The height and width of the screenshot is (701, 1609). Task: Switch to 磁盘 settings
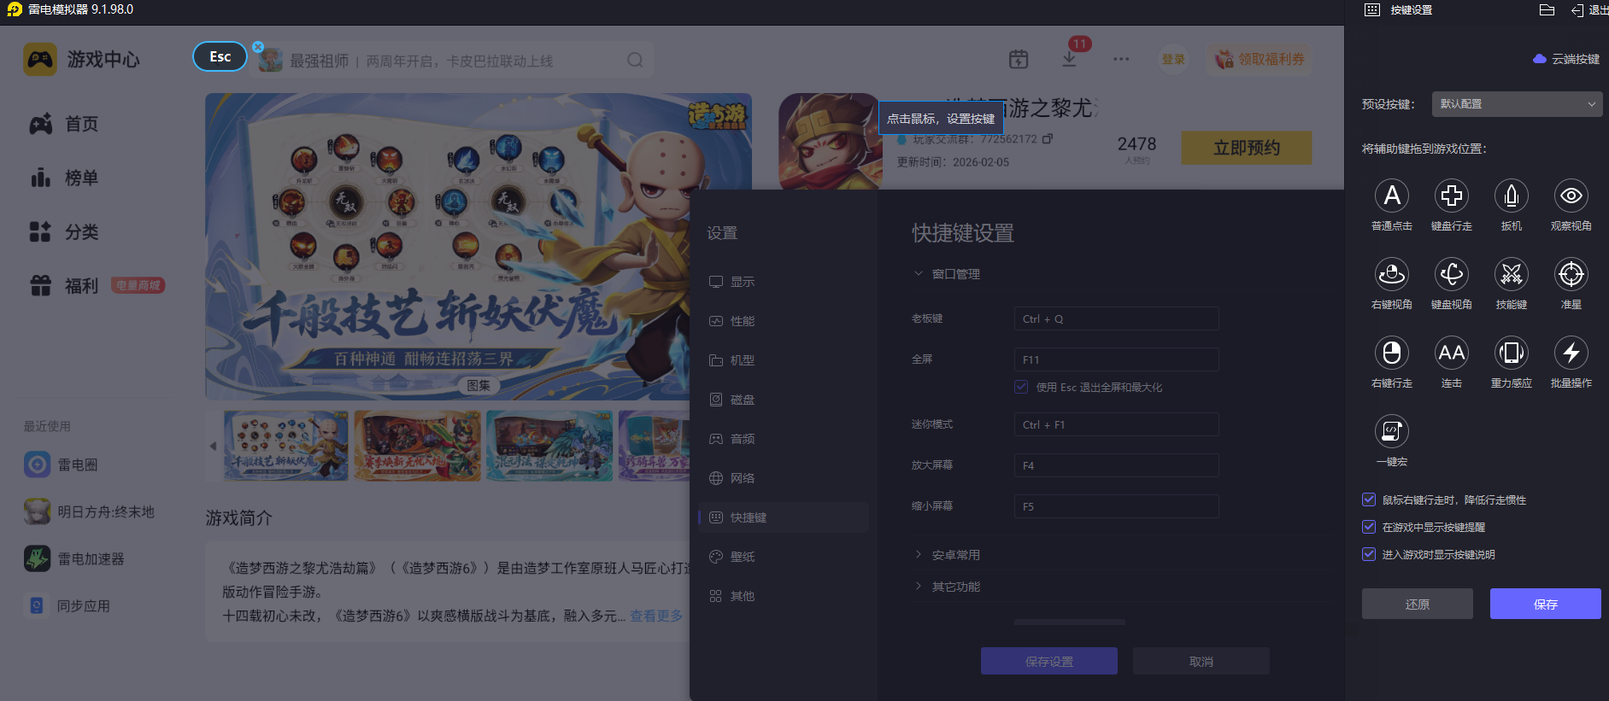784,400
